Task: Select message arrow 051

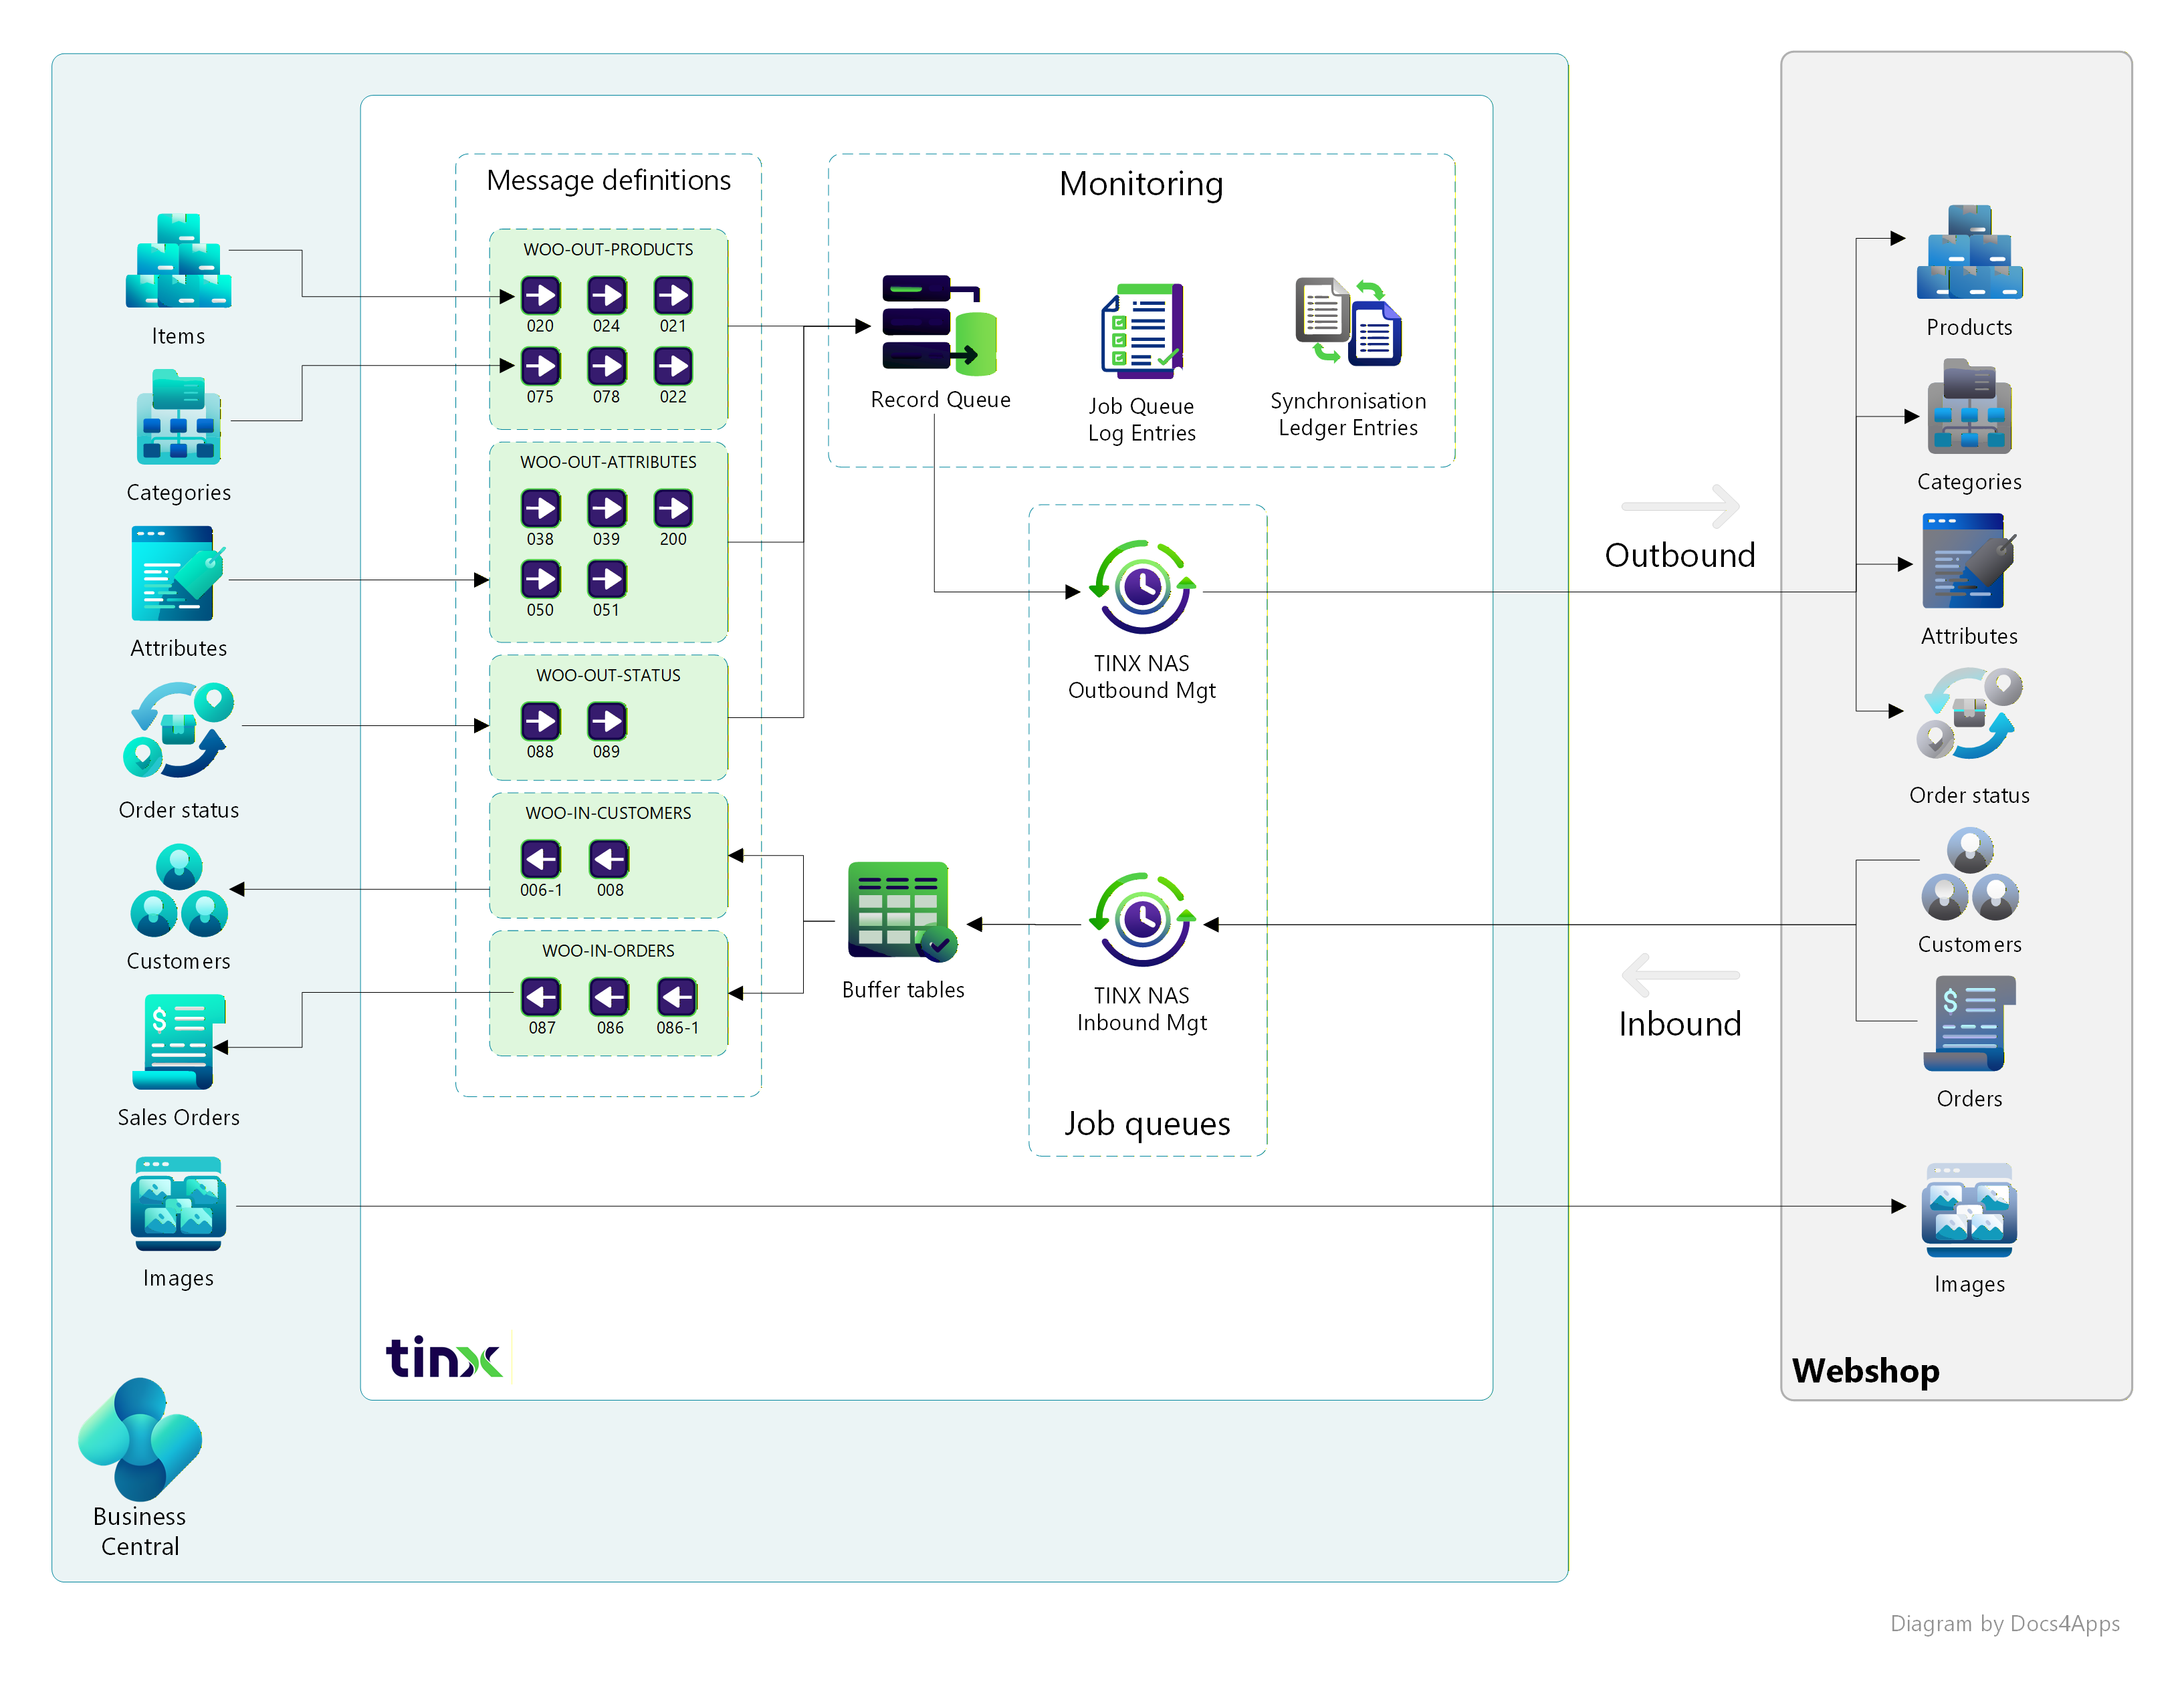Action: [606, 579]
